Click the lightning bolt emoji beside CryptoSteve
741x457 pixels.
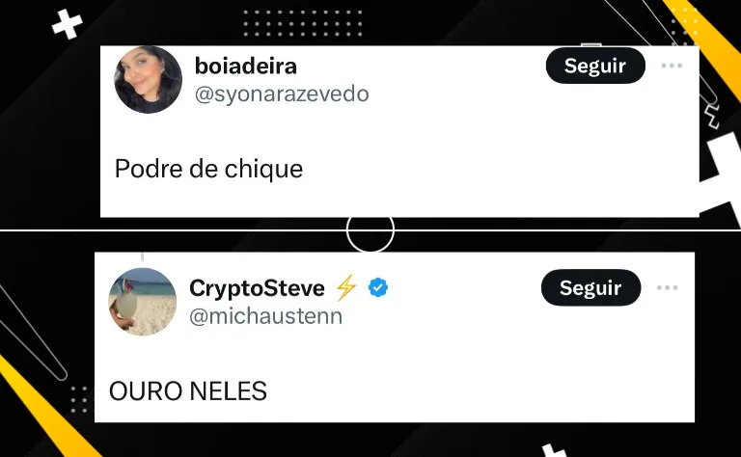(346, 287)
